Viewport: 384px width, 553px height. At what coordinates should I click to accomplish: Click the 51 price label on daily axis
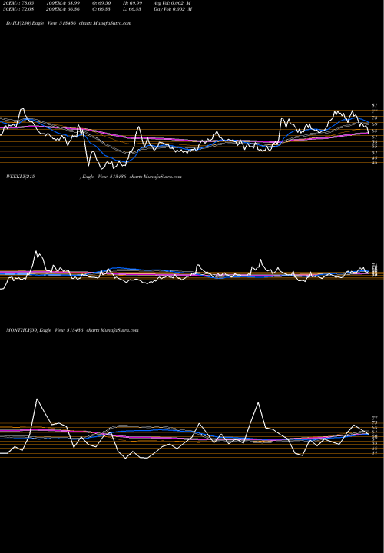[x=375, y=153]
